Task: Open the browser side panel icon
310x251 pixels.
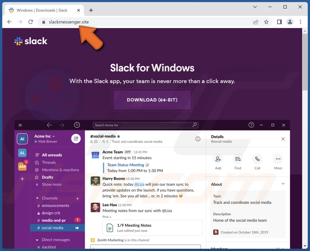Action: point(279,22)
